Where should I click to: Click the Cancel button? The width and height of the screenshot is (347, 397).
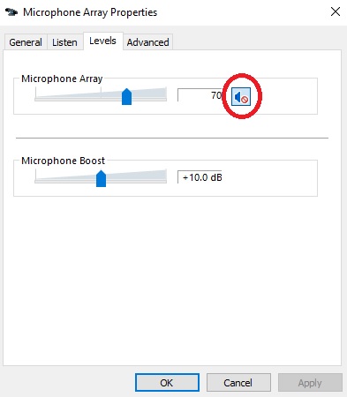tap(238, 383)
